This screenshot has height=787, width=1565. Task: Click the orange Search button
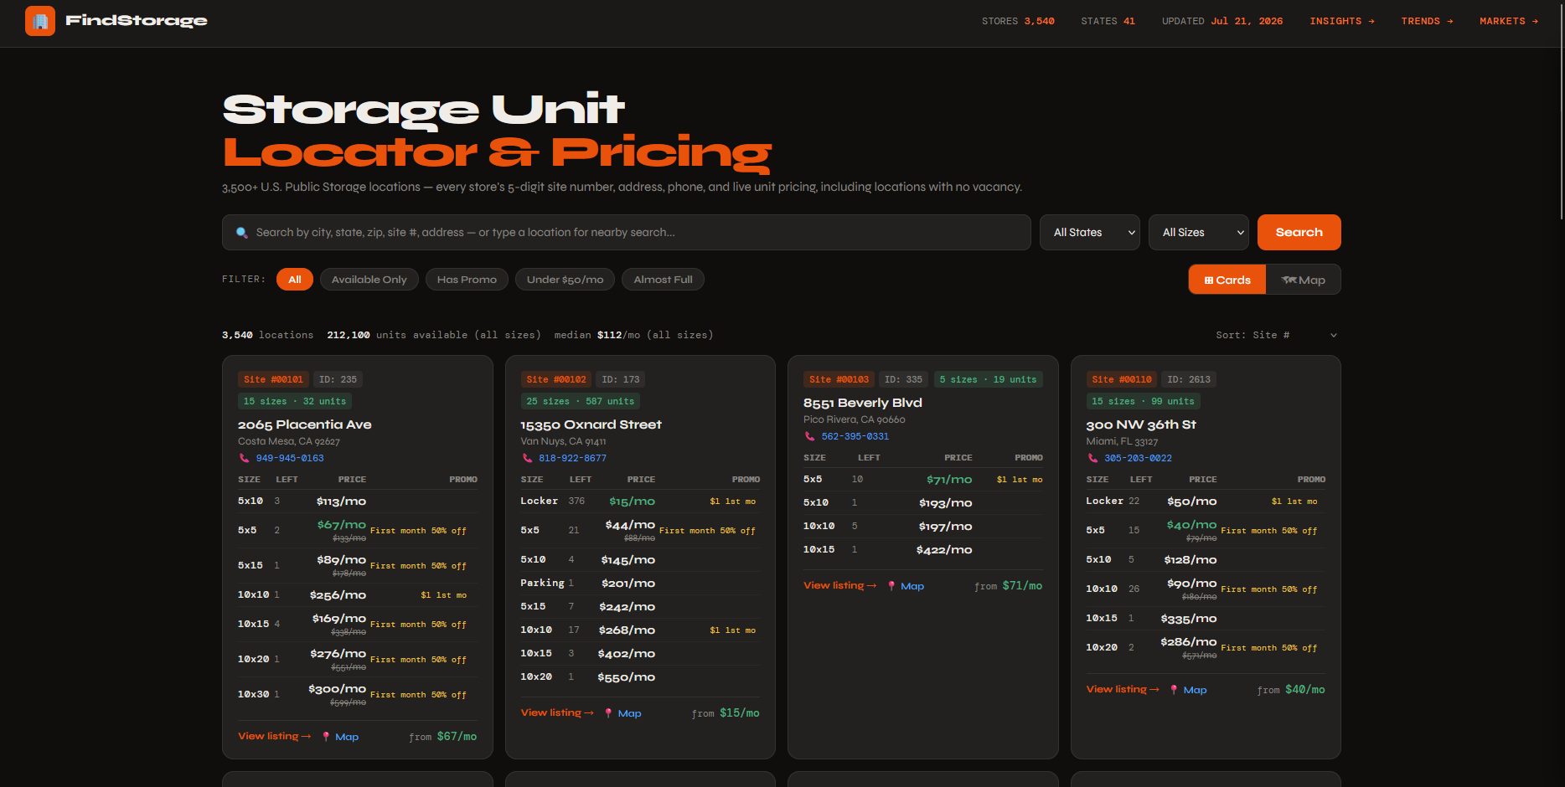[1299, 233]
